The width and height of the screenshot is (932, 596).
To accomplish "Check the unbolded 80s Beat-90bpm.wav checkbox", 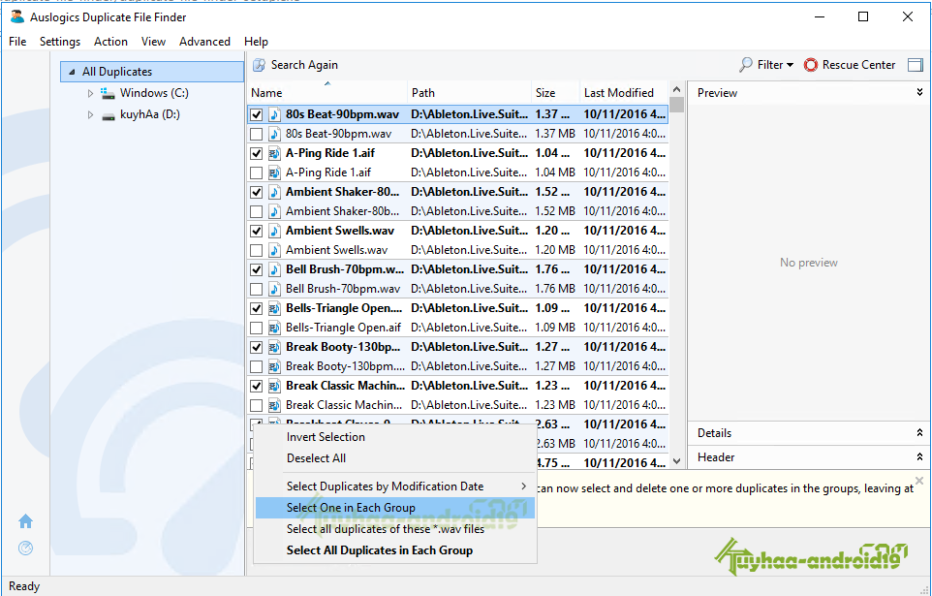I will coord(256,134).
